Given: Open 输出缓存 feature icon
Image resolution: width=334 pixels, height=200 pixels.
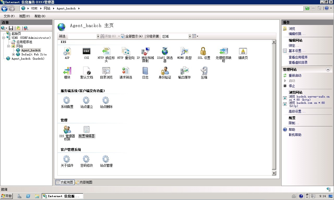Looking at the screenshot, I should click(184, 71).
